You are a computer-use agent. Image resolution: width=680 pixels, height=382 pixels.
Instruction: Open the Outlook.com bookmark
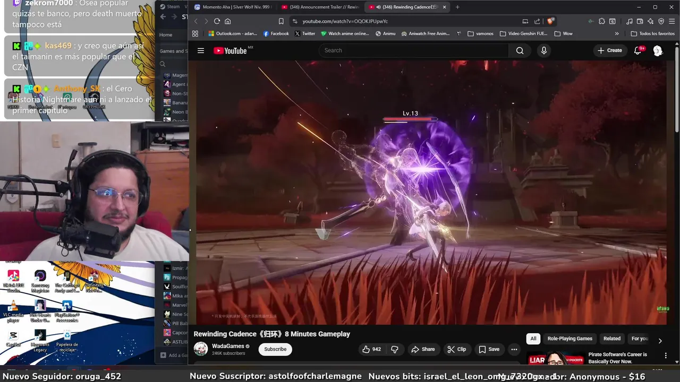[232, 33]
